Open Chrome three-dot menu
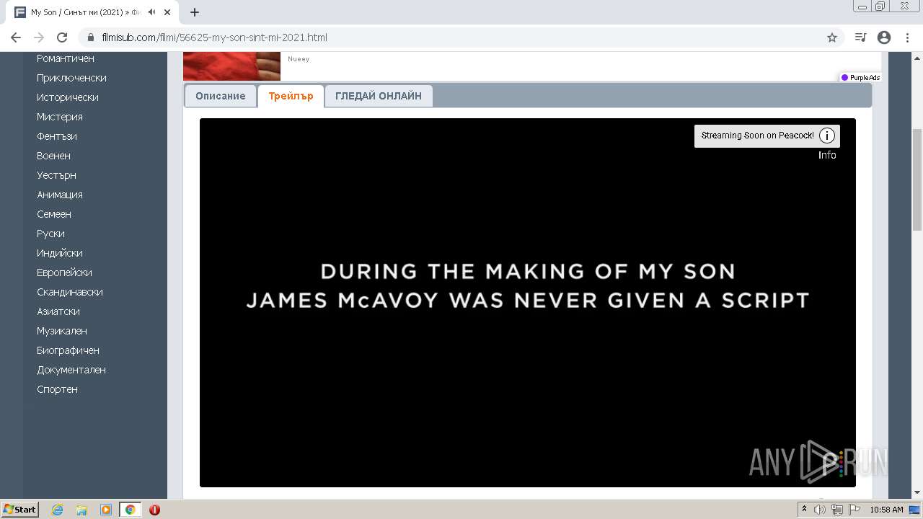 [x=907, y=37]
